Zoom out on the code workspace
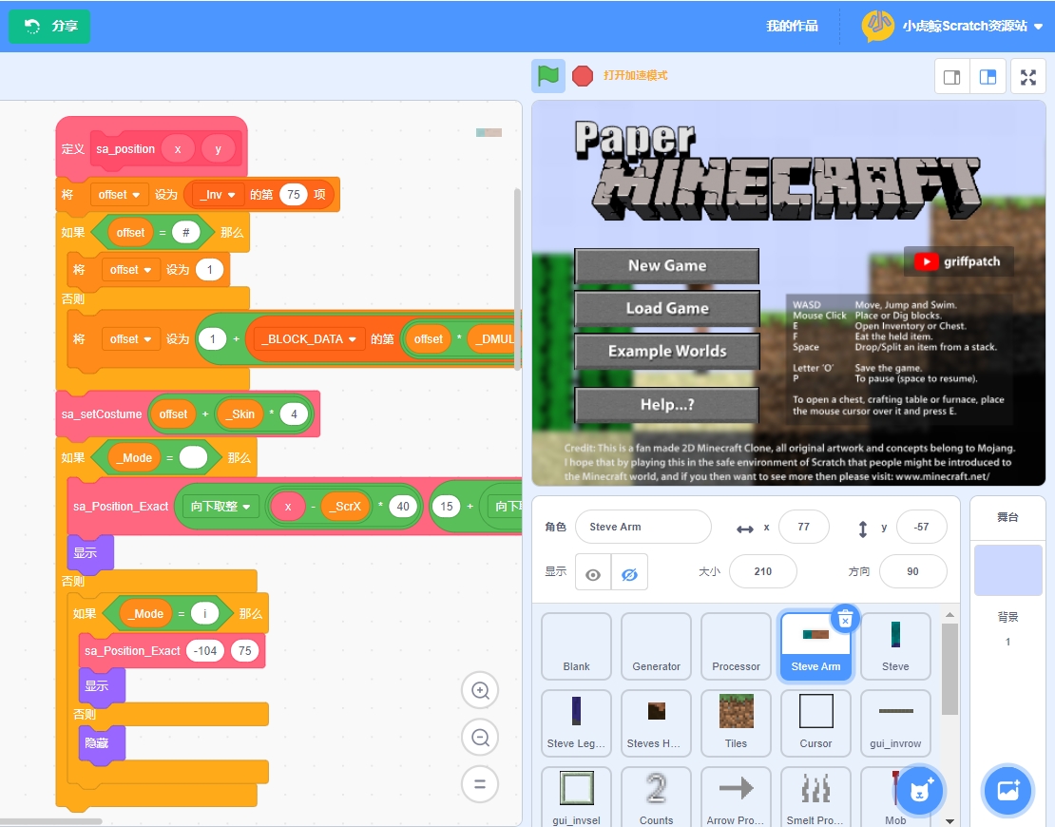Screen dimensions: 1055x827 pos(480,738)
